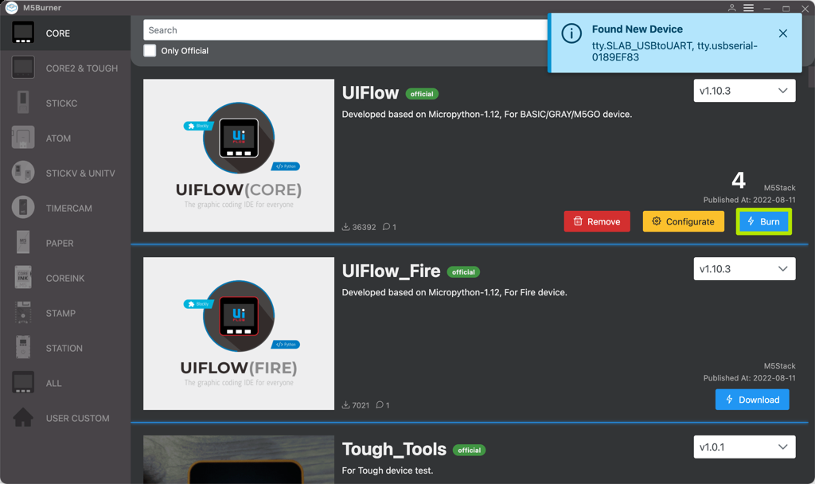Click Configurate for UIFlow
The image size is (815, 484).
684,221
